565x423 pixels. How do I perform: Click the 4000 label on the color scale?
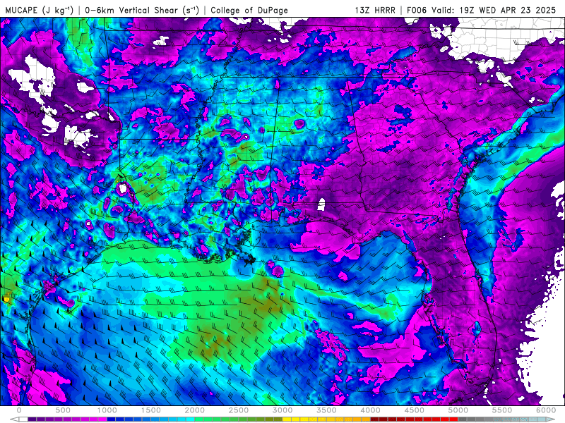click(x=370, y=410)
